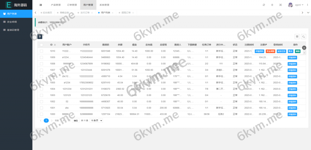Toggle fullscreen with the expand icon
The width and height of the screenshot is (311, 150).
tap(280, 5)
